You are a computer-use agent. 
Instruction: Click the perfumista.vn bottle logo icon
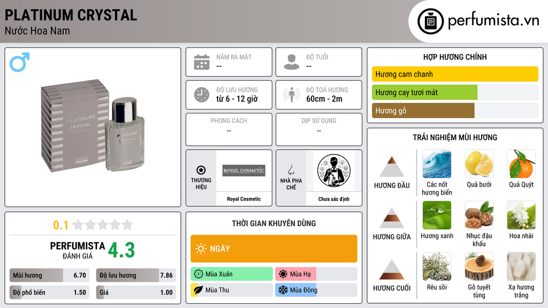coord(431,21)
